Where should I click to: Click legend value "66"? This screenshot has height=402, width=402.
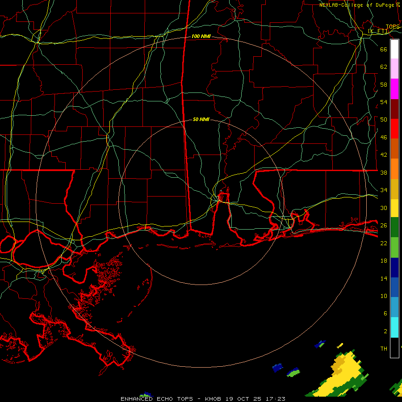[x=384, y=49]
